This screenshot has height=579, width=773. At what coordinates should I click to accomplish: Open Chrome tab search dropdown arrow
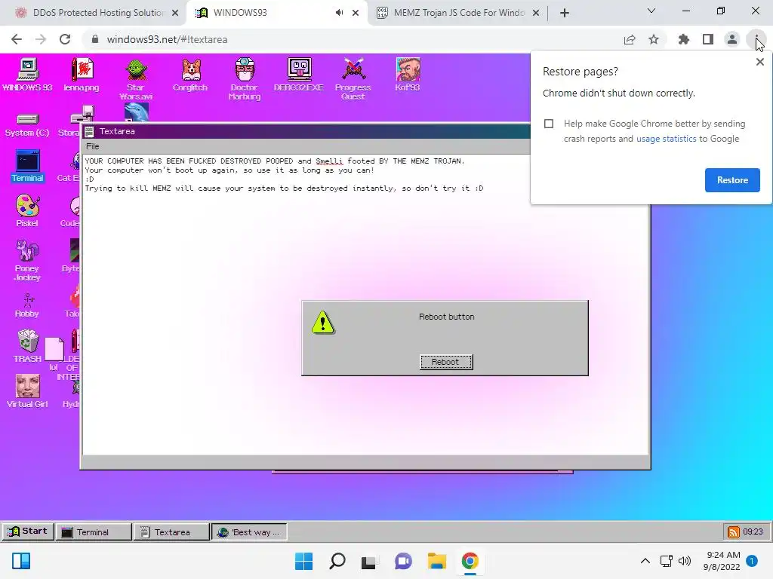click(651, 11)
